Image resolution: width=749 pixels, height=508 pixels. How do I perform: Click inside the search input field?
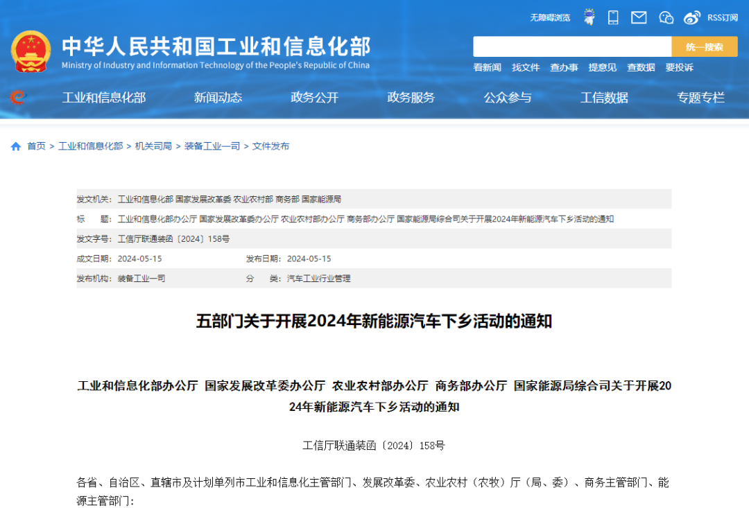point(569,46)
